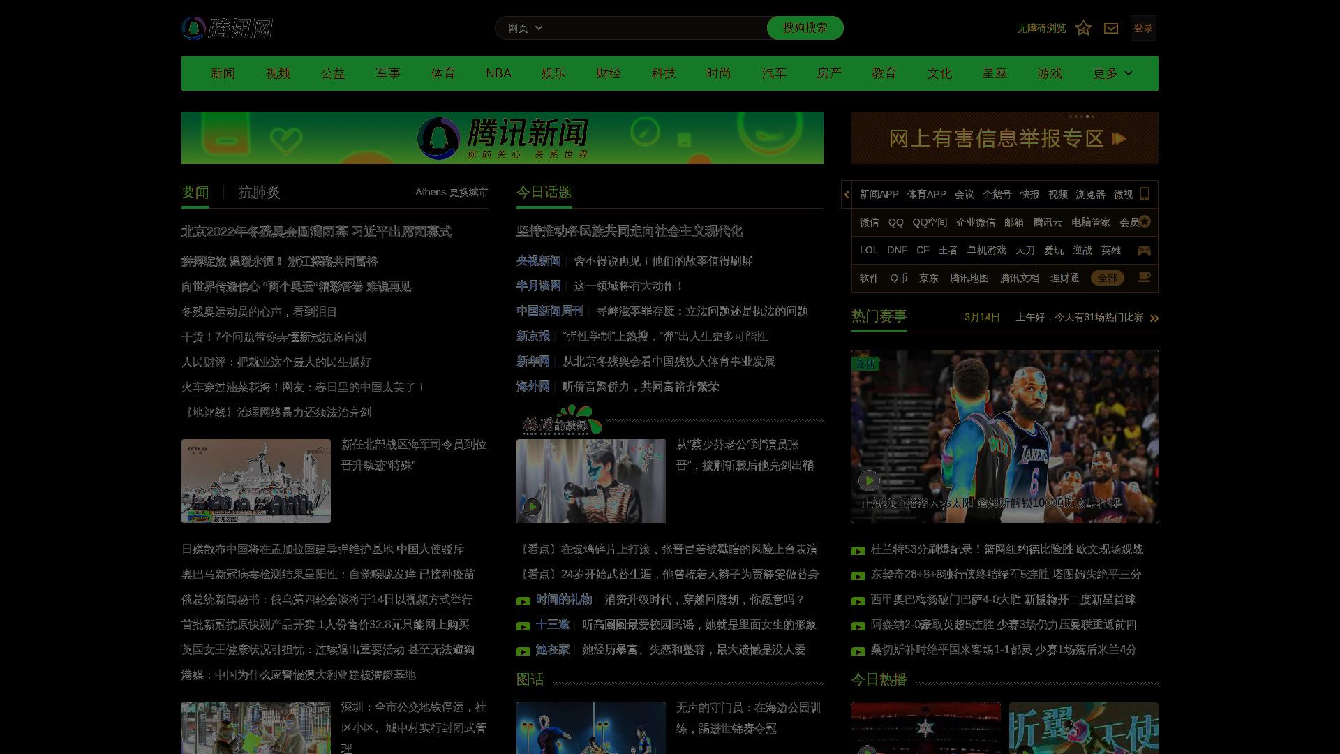Click the play arrow on harmful info banner

[x=1119, y=138]
